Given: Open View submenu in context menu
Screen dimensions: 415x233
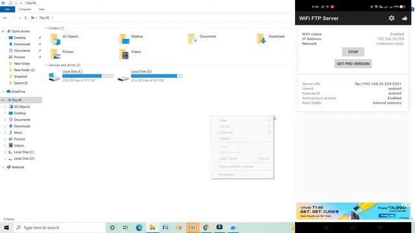Looking at the screenshot, I should click(x=242, y=120).
